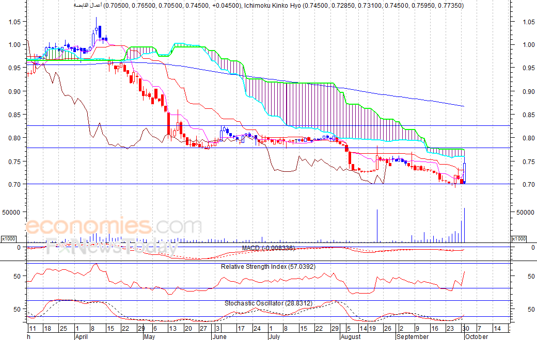
Task: Click 1.00 on the right price axis
Action: pos(528,44)
